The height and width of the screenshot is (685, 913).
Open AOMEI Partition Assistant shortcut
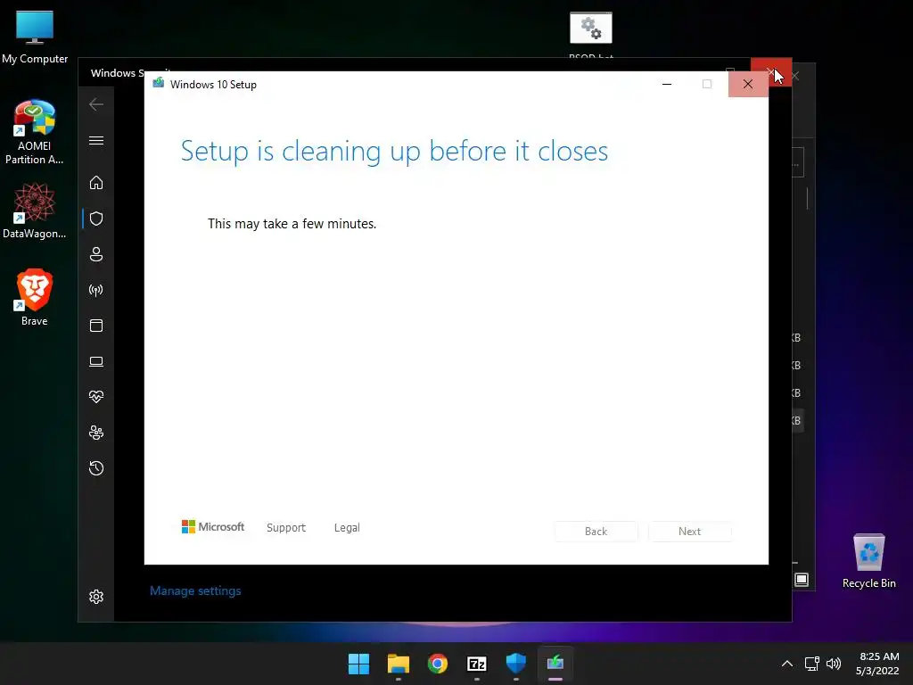(35, 132)
